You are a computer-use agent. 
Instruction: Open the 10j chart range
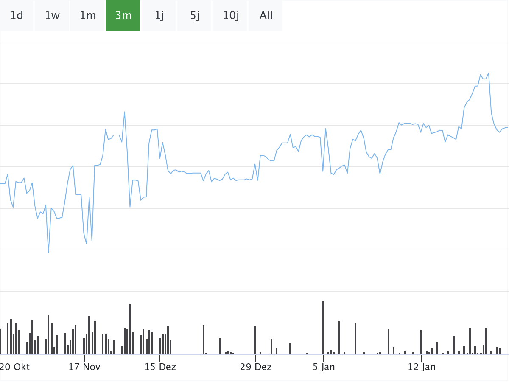click(230, 16)
